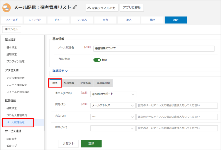
Task: Go to the 集計 tab
Action: tap(152, 20)
